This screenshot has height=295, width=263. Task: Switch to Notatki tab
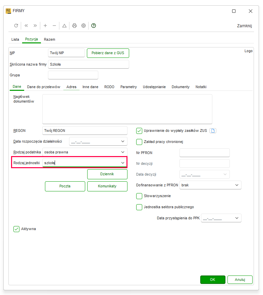[201, 87]
